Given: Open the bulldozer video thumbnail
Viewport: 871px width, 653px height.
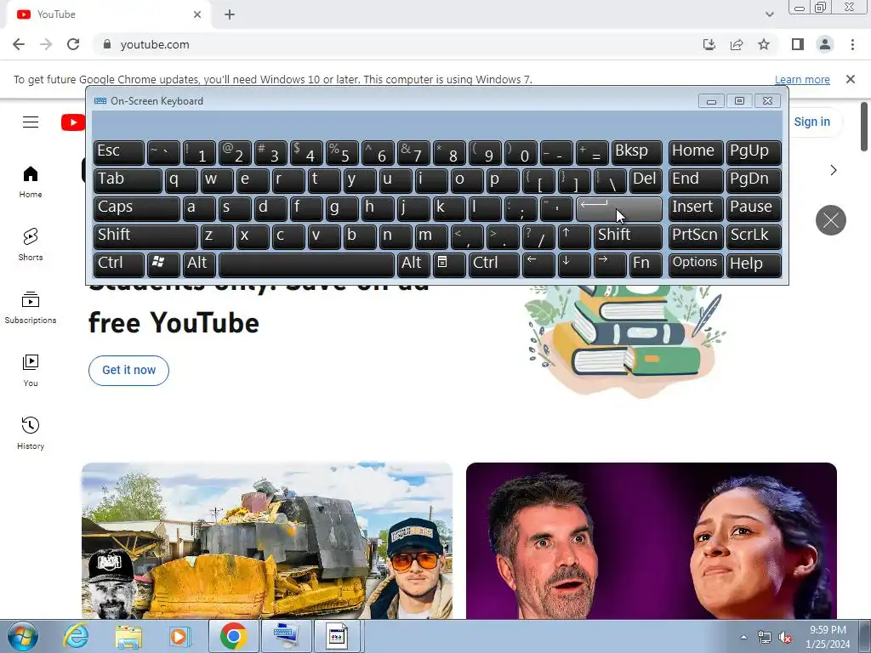Looking at the screenshot, I should pyautogui.click(x=266, y=540).
